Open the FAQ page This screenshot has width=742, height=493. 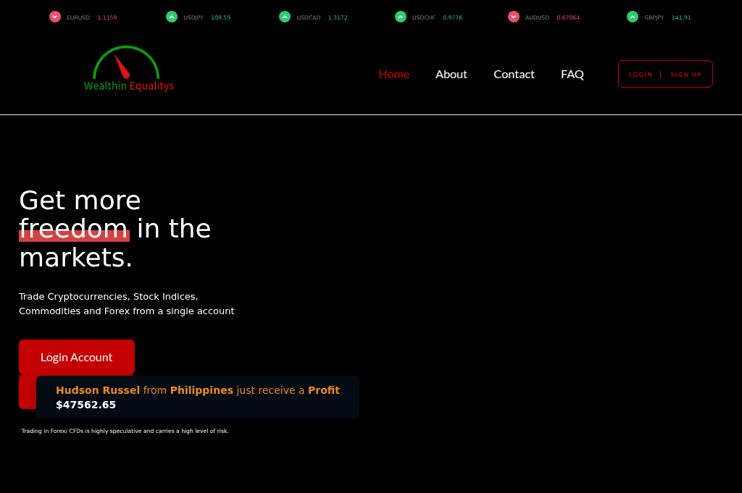[572, 74]
